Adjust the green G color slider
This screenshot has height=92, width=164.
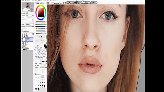click(x=40, y=24)
